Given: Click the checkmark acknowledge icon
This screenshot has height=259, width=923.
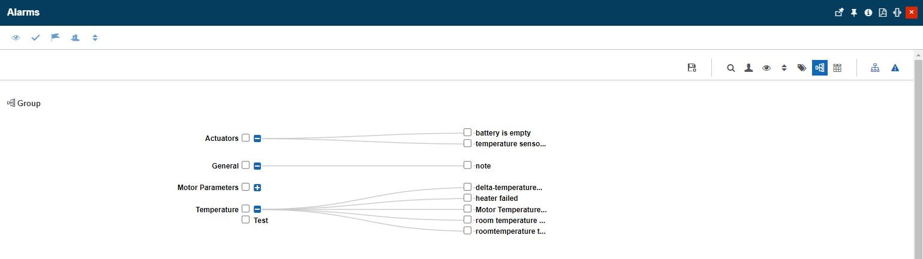Looking at the screenshot, I should click(x=35, y=37).
